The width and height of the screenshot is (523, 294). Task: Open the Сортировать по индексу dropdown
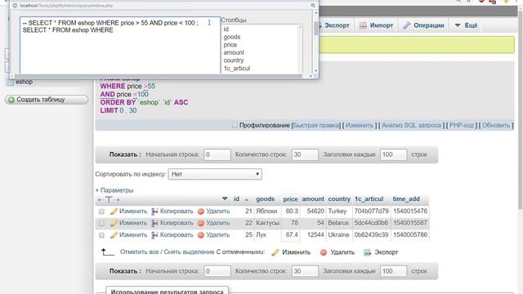(215, 174)
